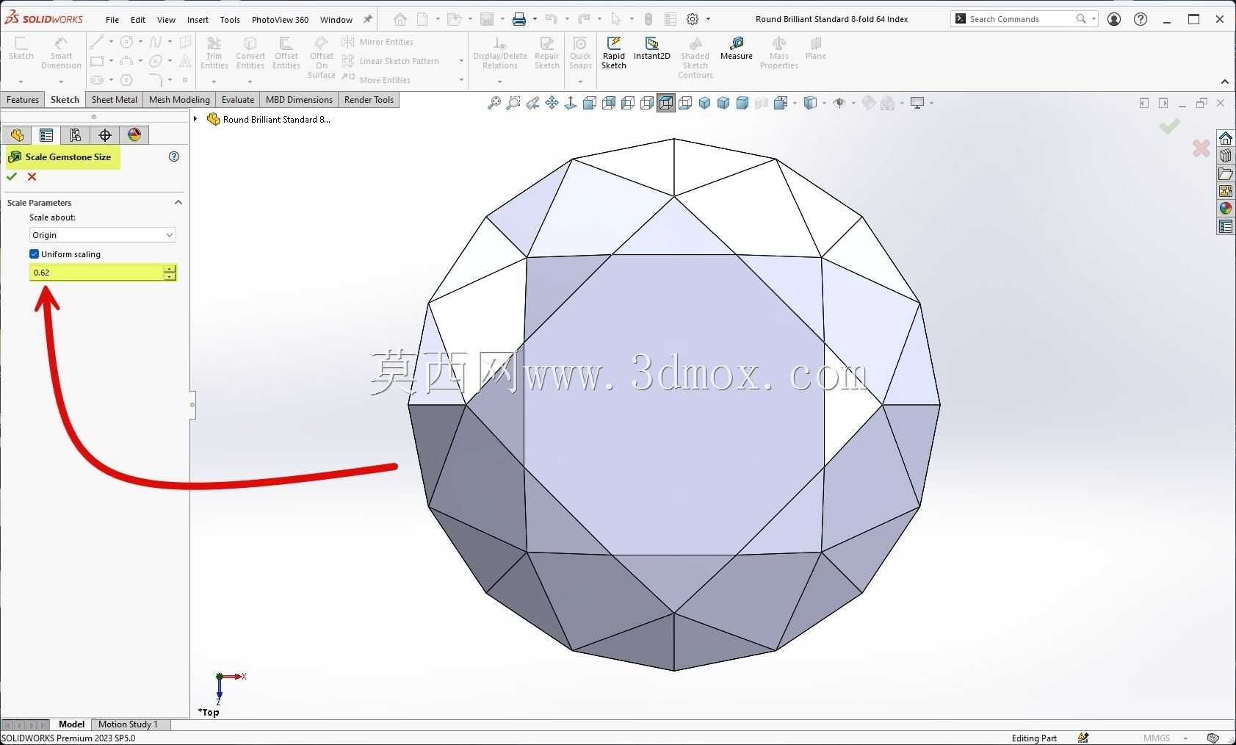Open the Display Style dropdown arrow
The image size is (1236, 745).
824,103
